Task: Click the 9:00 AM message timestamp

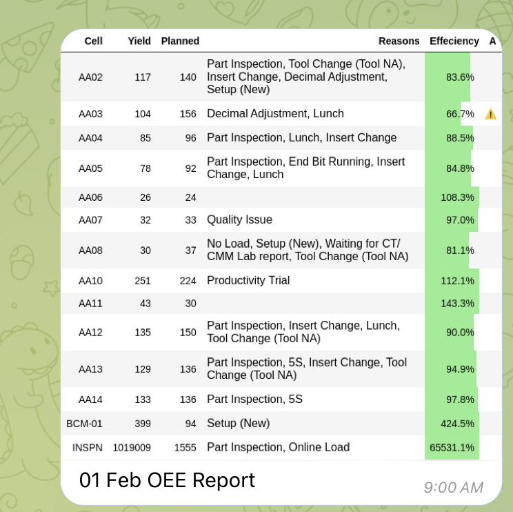Action: pyautogui.click(x=454, y=487)
